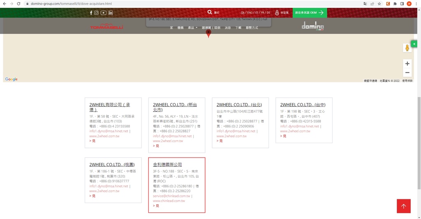Click the Google Translate icon in address bar

click(x=365, y=4)
